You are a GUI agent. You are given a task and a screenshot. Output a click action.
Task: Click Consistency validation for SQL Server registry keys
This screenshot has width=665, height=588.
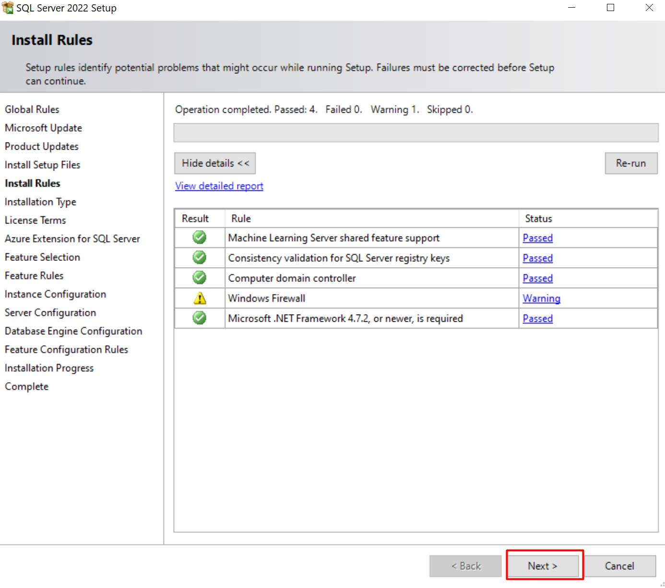(x=339, y=258)
